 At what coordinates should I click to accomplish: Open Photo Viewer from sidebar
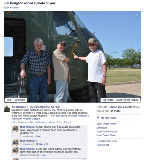point(106,124)
